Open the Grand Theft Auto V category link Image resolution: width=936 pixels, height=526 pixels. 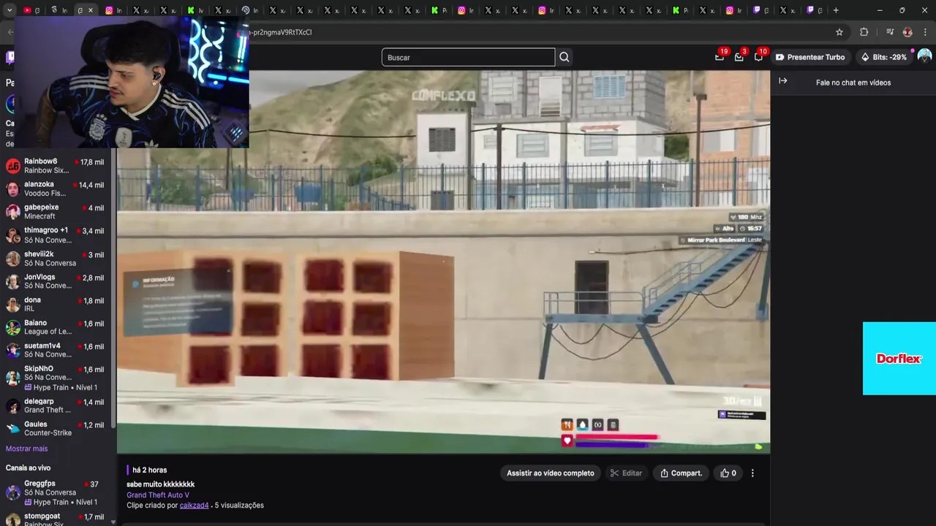157,495
